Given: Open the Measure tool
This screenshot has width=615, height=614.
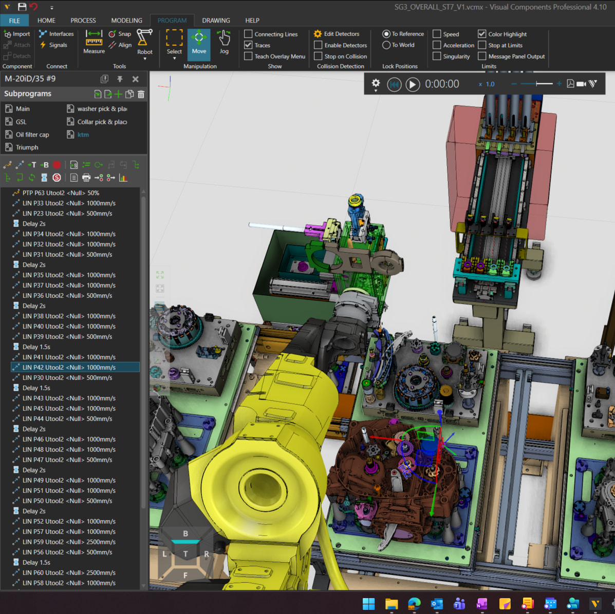Looking at the screenshot, I should click(94, 45).
